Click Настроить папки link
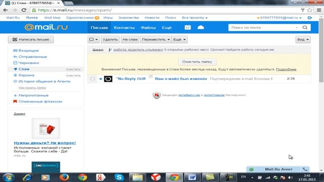324x182 pixels. [x=32, y=87]
